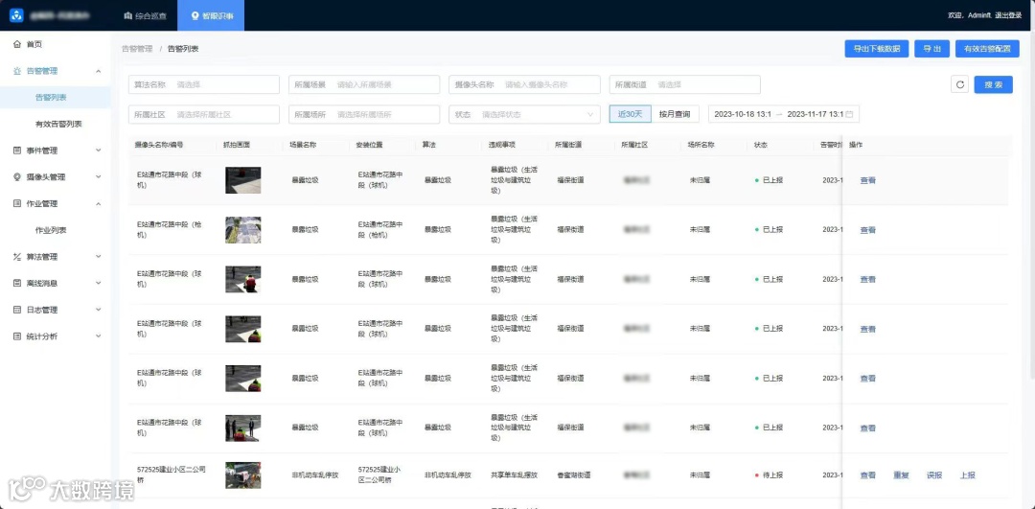Click 共享单车乱摆放 cell text
The width and height of the screenshot is (1035, 509).
coord(515,475)
